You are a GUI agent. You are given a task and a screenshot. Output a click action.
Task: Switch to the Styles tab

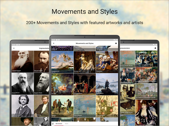pyautogui.click(x=66, y=124)
